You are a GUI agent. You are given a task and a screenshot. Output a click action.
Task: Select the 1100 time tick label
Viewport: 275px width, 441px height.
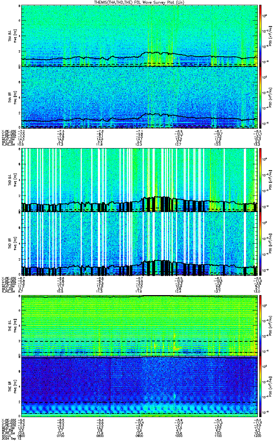click(x=219, y=435)
